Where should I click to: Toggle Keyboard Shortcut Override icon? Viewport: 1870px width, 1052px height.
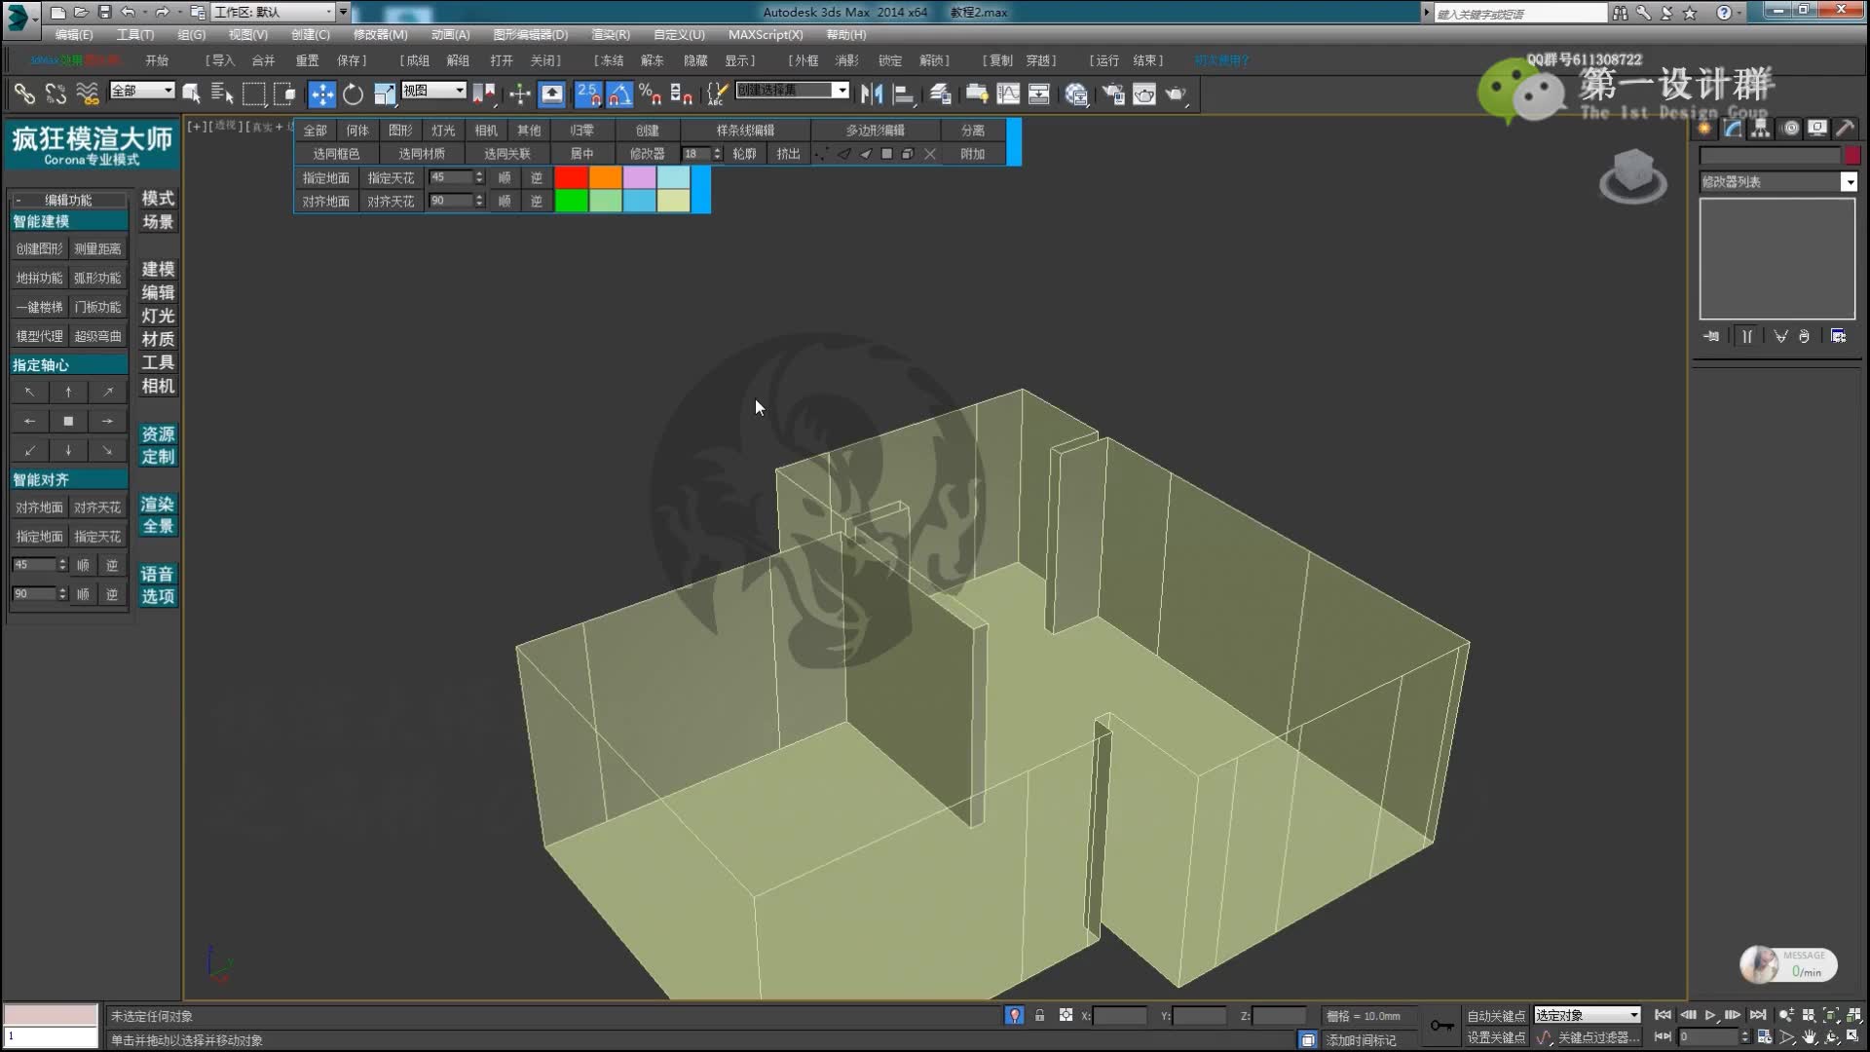552,94
